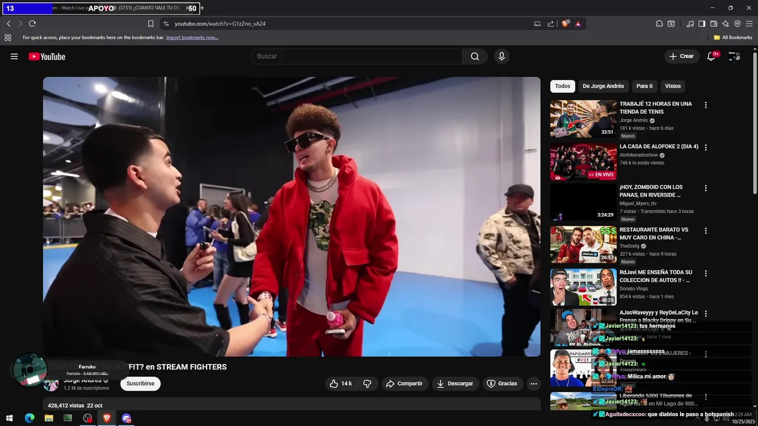Toggle browser sidebar panel icon
Screen dimensions: 758x426
click(702, 24)
